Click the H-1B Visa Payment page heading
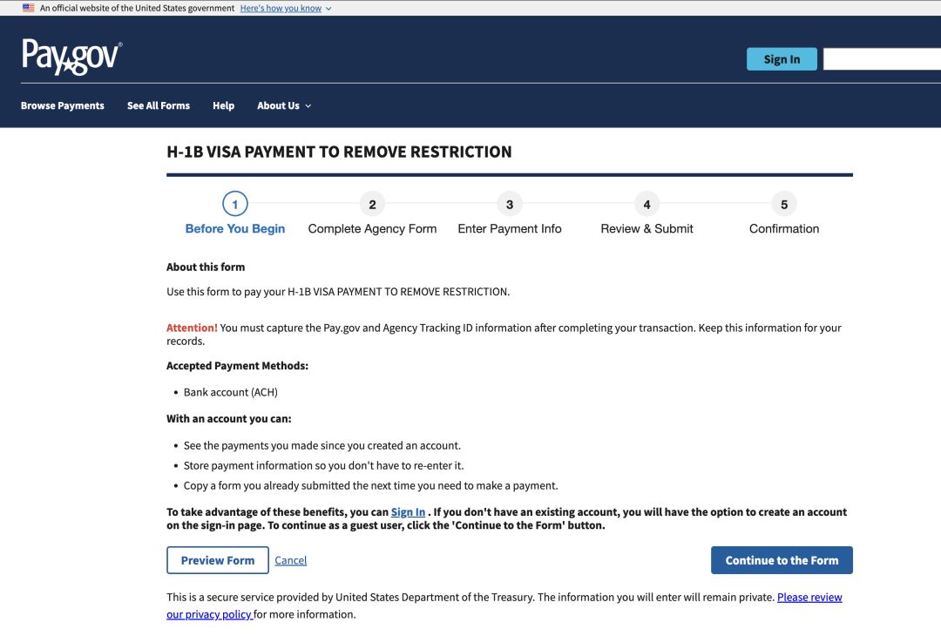 (x=339, y=152)
